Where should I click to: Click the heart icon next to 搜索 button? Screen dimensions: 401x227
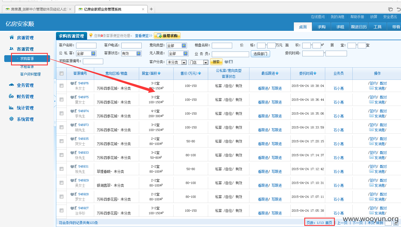pos(226,62)
